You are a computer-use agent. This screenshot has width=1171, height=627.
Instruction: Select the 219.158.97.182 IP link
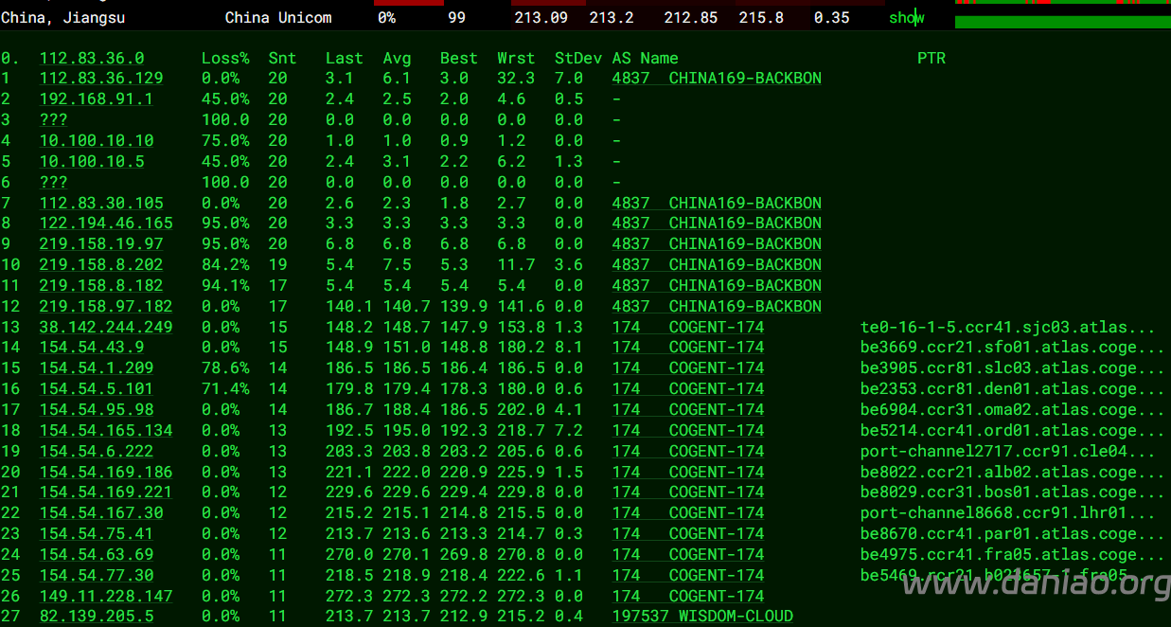pyautogui.click(x=106, y=307)
